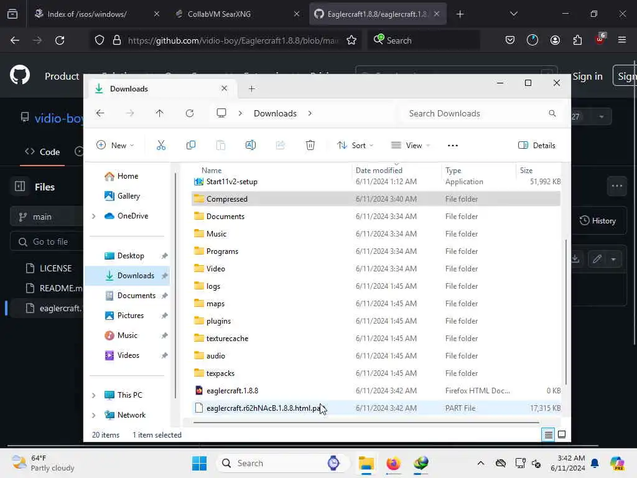
Task: Open the History link on GitHub
Action: pyautogui.click(x=598, y=221)
